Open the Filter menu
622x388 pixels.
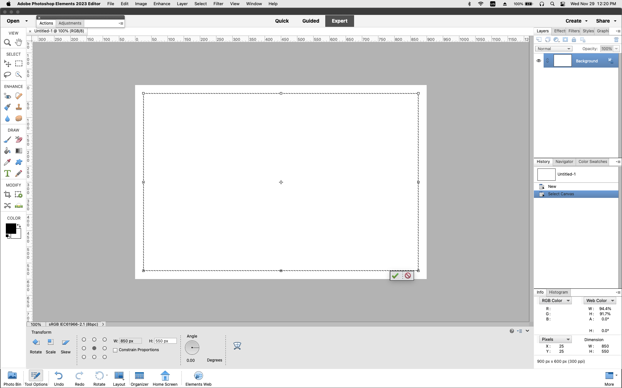pyautogui.click(x=218, y=4)
